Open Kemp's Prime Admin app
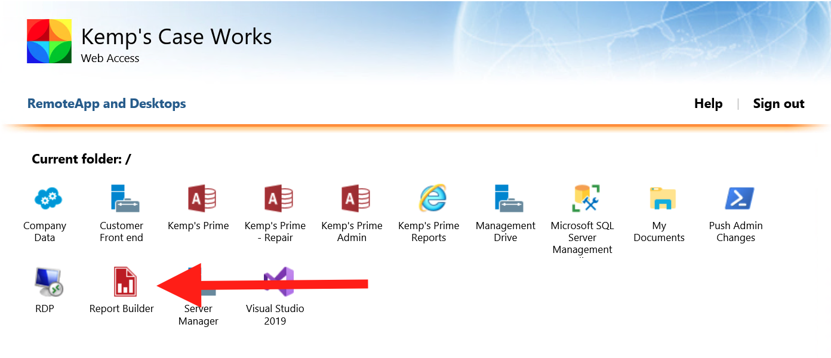831x358 pixels. pyautogui.click(x=352, y=199)
